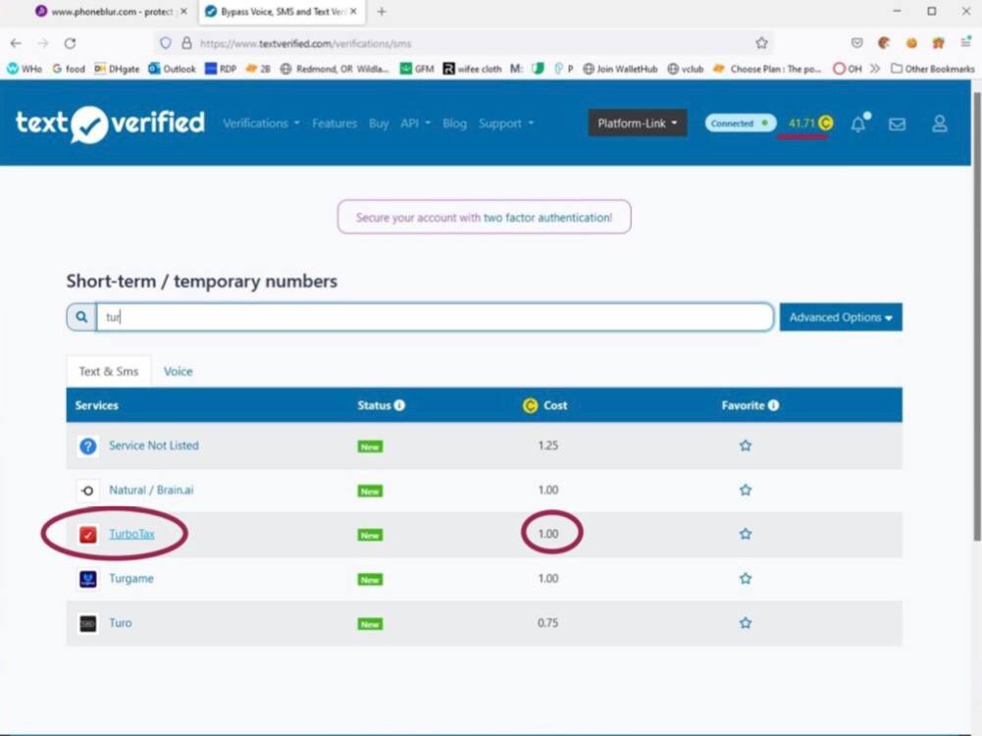Open the TurboTax service link
982x736 pixels.
pos(131,534)
